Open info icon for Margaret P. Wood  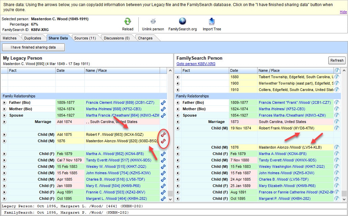[337, 199]
